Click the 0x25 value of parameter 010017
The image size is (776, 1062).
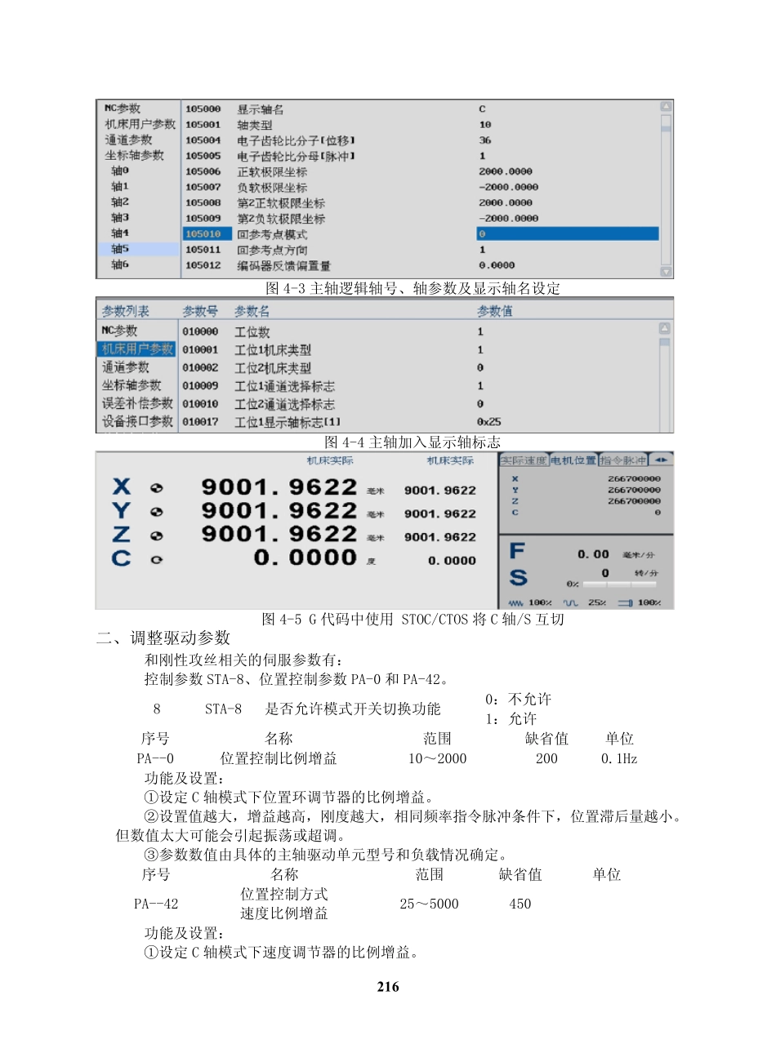pos(489,422)
